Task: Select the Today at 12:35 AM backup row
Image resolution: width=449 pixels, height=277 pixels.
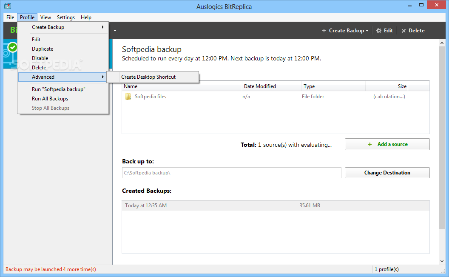Action: coord(276,206)
